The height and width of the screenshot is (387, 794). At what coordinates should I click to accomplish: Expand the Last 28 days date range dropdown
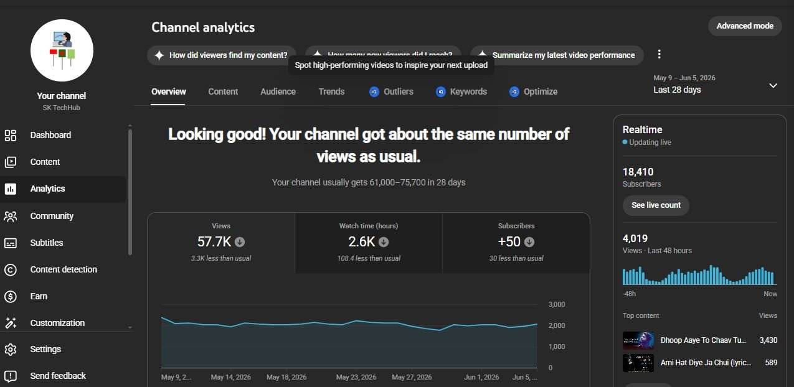click(773, 85)
